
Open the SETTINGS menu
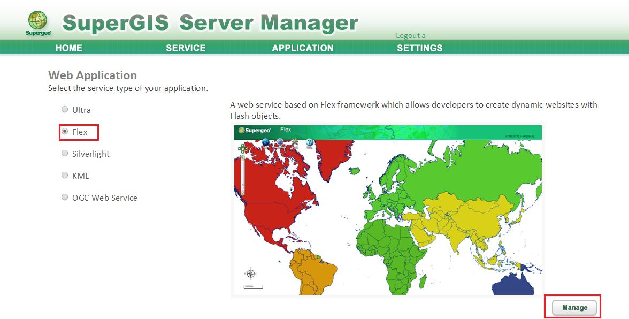click(x=419, y=48)
